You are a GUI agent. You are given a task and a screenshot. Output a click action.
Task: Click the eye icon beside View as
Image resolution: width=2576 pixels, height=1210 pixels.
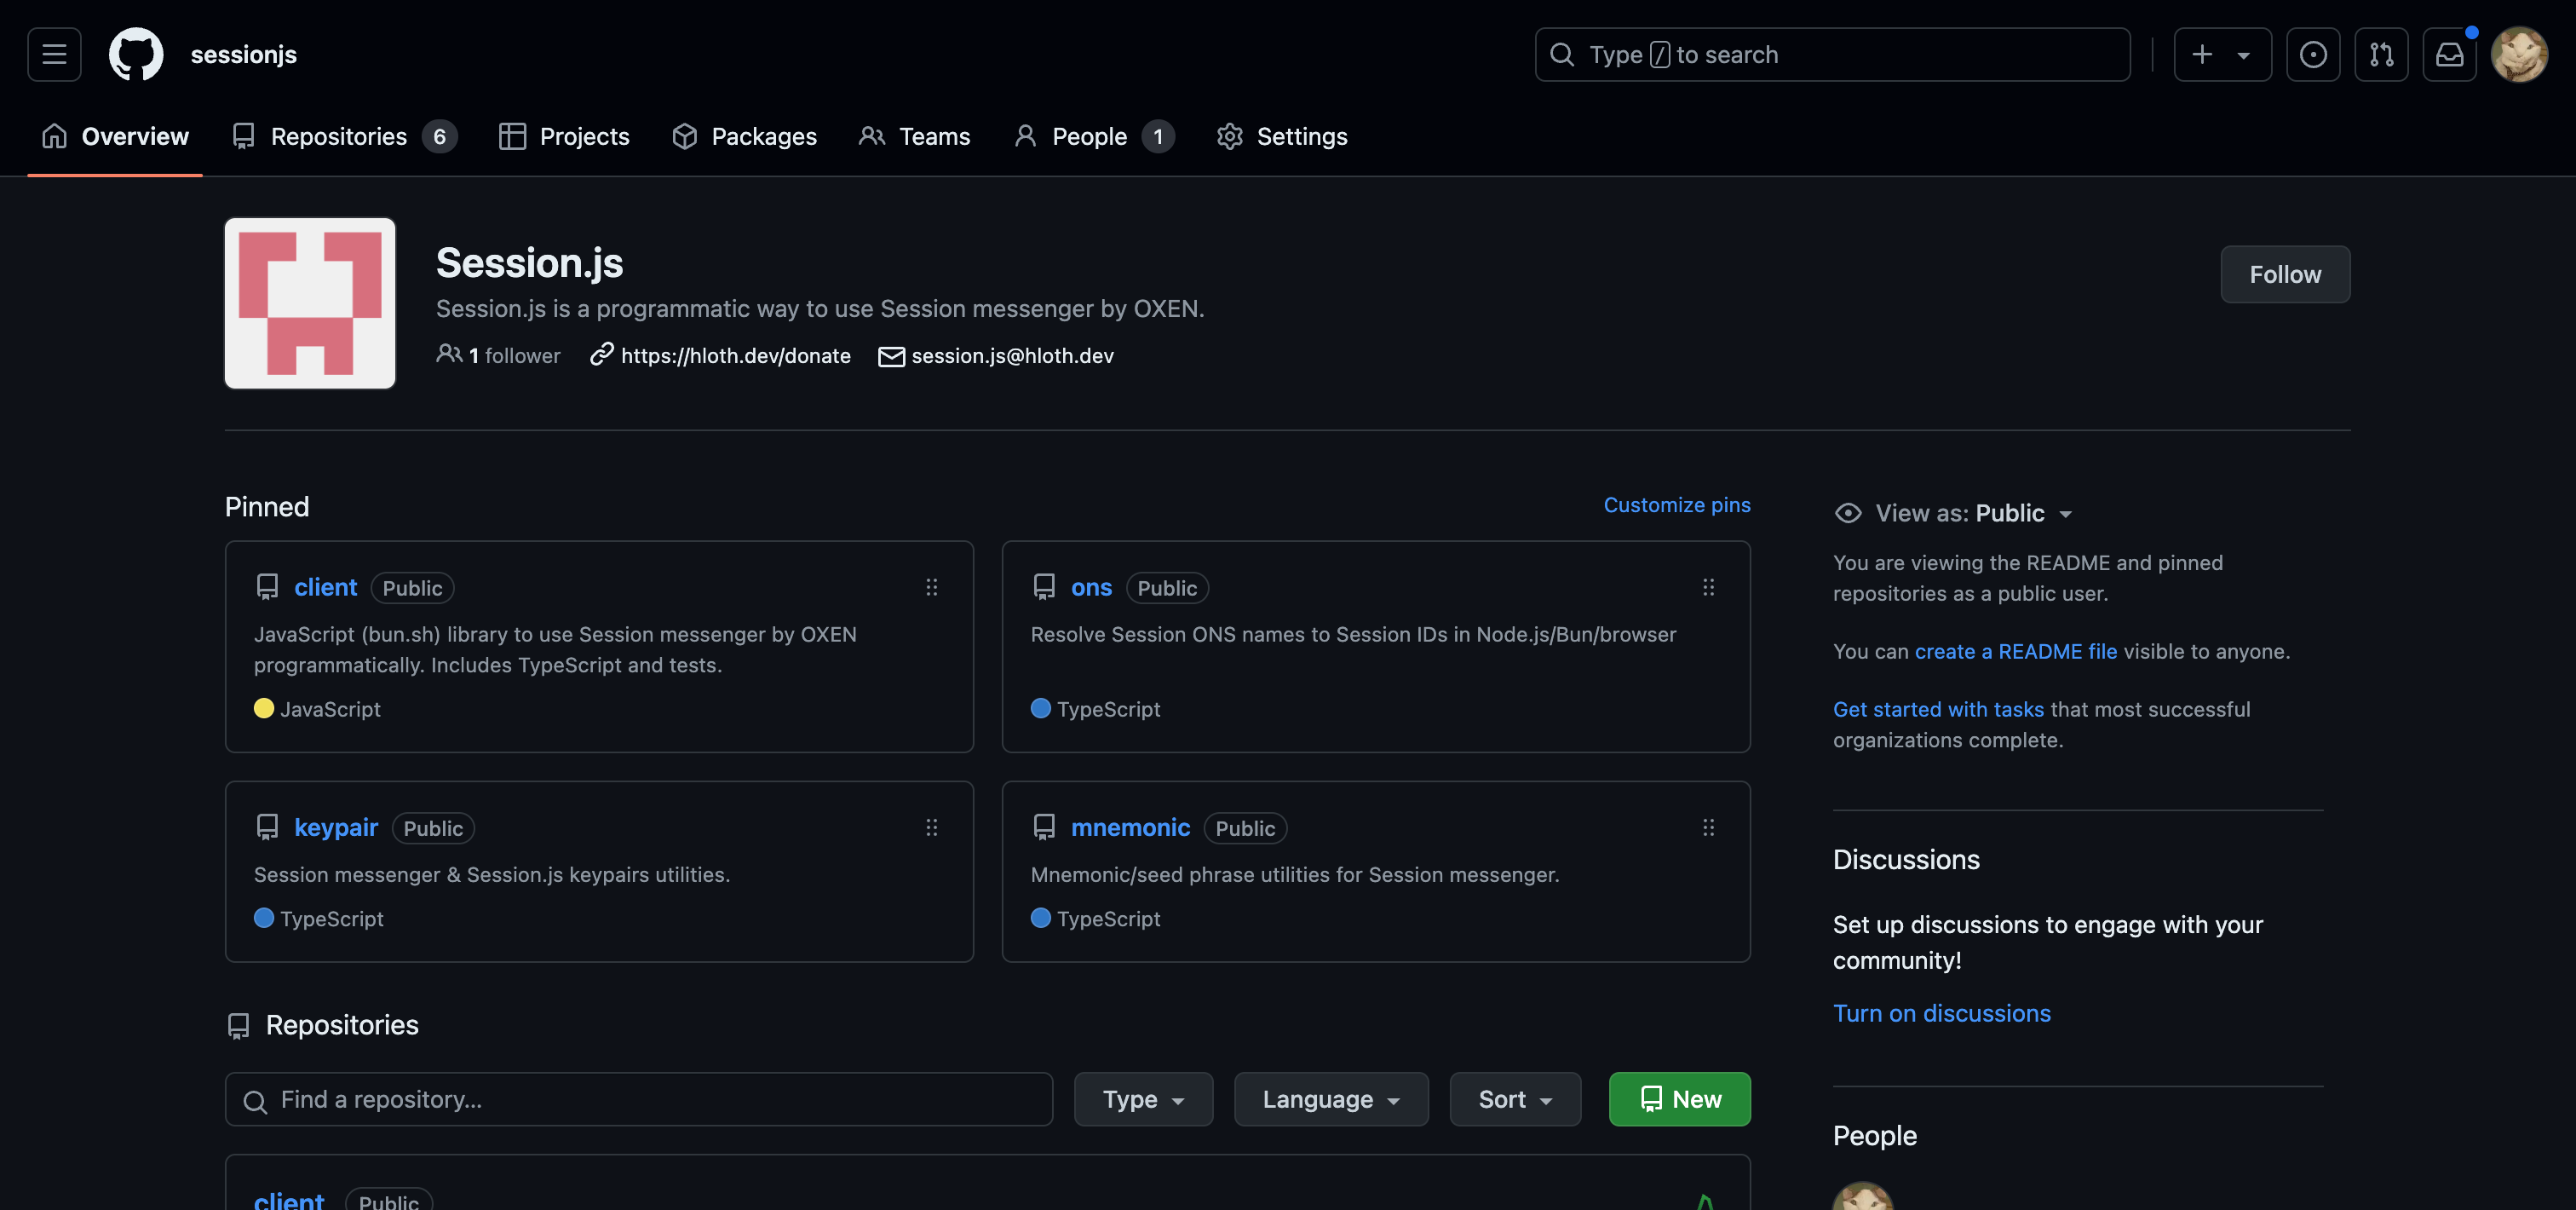1848,513
